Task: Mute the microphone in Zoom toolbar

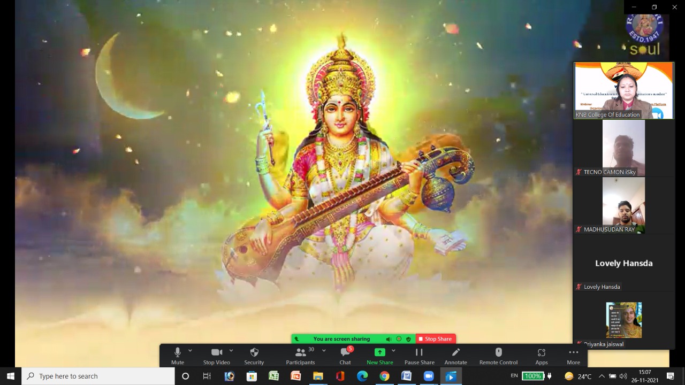Action: pos(178,356)
